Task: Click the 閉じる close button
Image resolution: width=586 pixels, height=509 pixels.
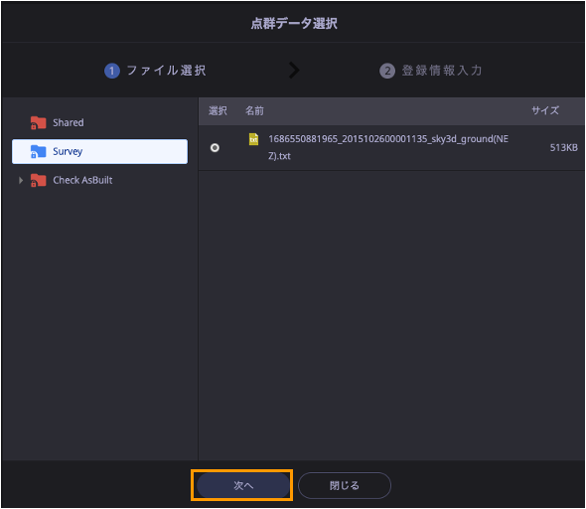Action: pos(345,485)
